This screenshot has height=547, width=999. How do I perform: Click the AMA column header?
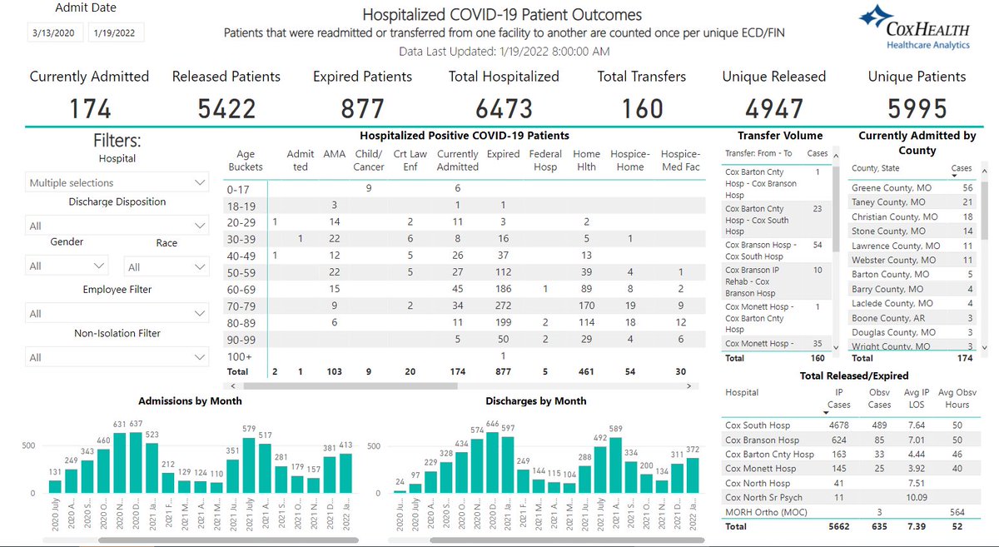coord(334,154)
